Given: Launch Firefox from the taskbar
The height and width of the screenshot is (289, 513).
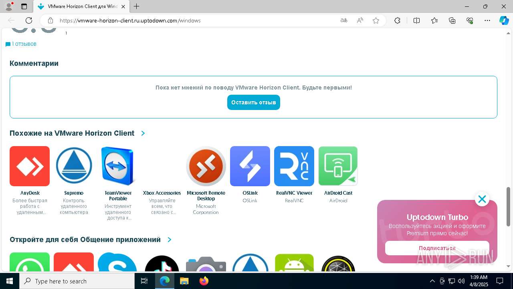Looking at the screenshot, I should (x=204, y=281).
